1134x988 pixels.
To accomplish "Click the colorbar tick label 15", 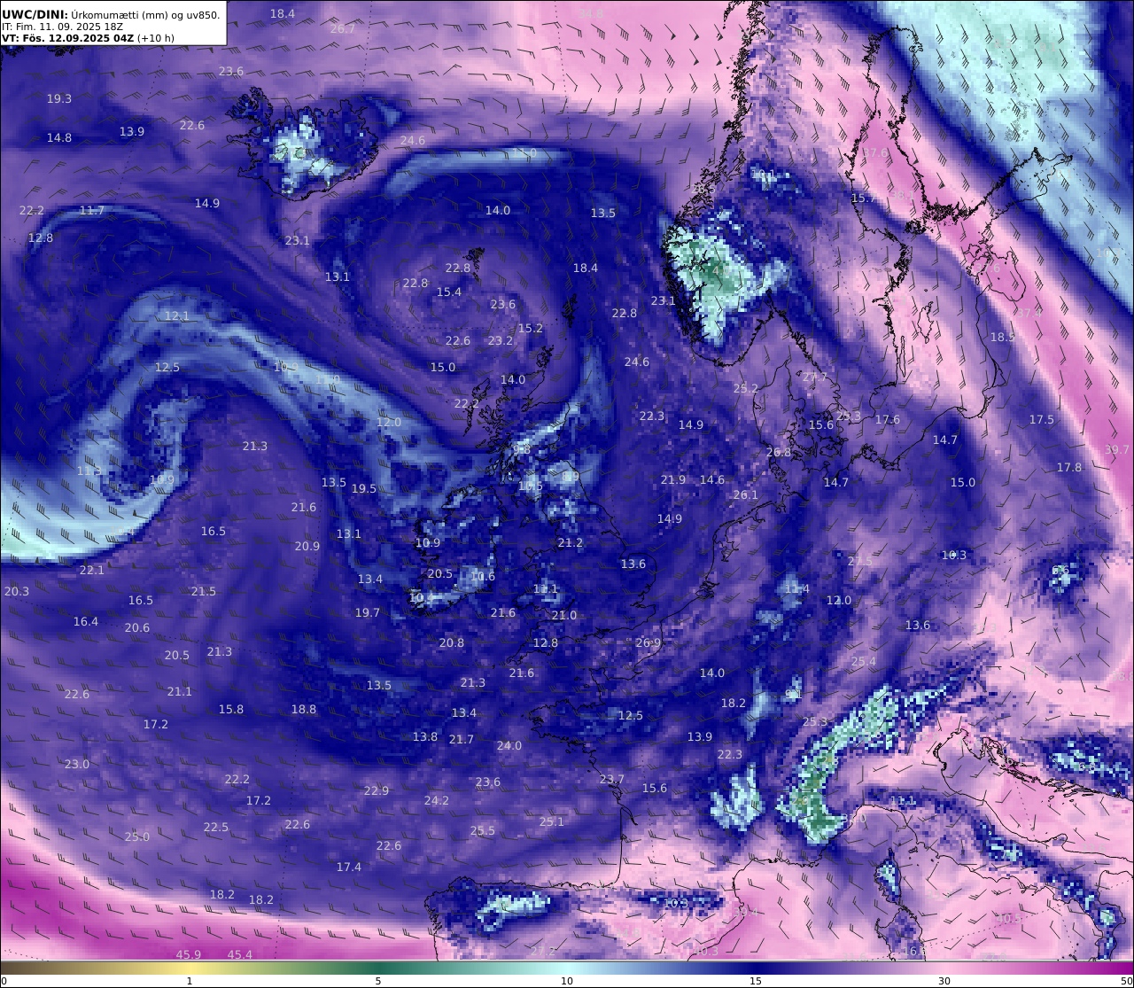I will [x=756, y=980].
